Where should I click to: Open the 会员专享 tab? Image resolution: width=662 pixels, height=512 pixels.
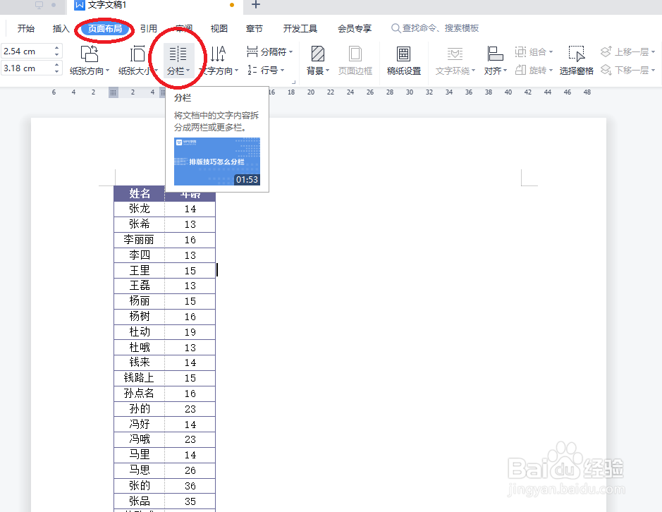(355, 28)
